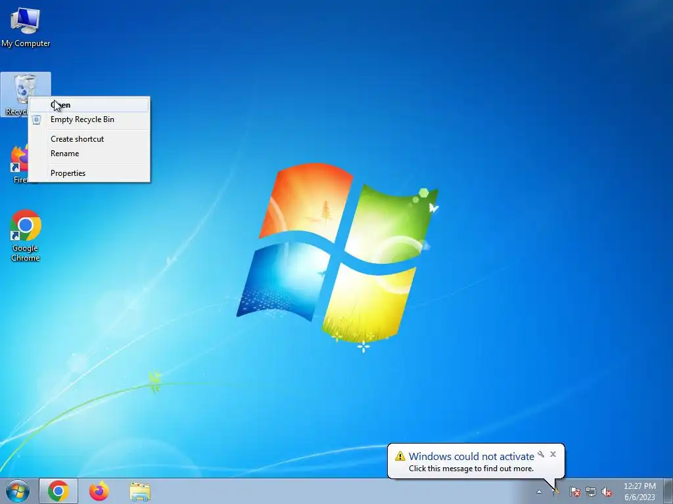Image resolution: width=673 pixels, height=504 pixels.
Task: Click the Show desktop button
Action: 668,491
